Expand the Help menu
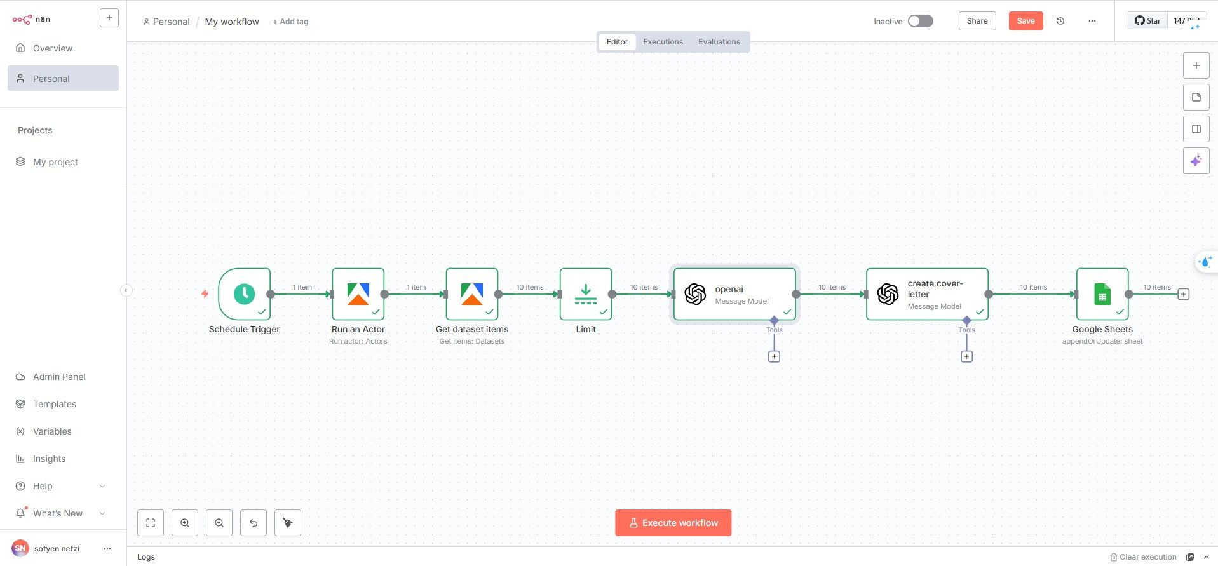1218x566 pixels. 63,486
